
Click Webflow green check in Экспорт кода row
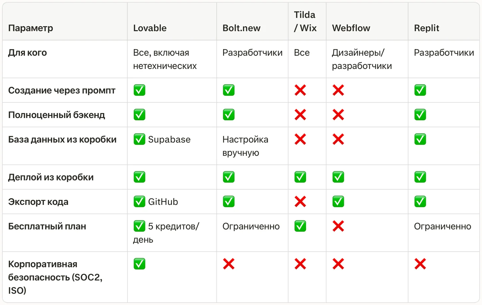(x=338, y=202)
